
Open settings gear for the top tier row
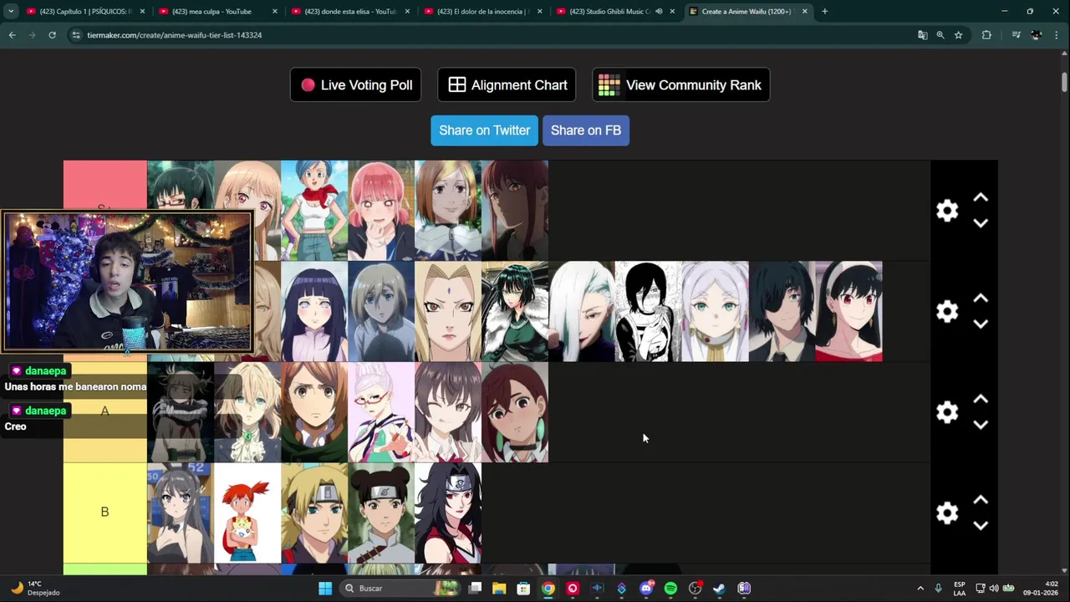947,211
